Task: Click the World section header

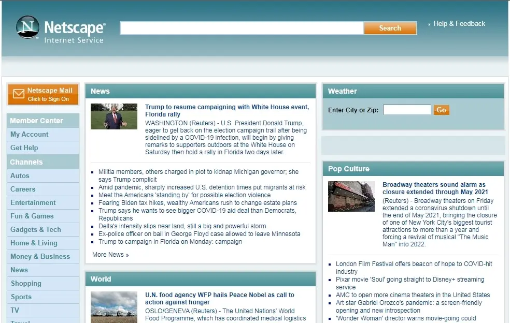Action: tap(201, 279)
